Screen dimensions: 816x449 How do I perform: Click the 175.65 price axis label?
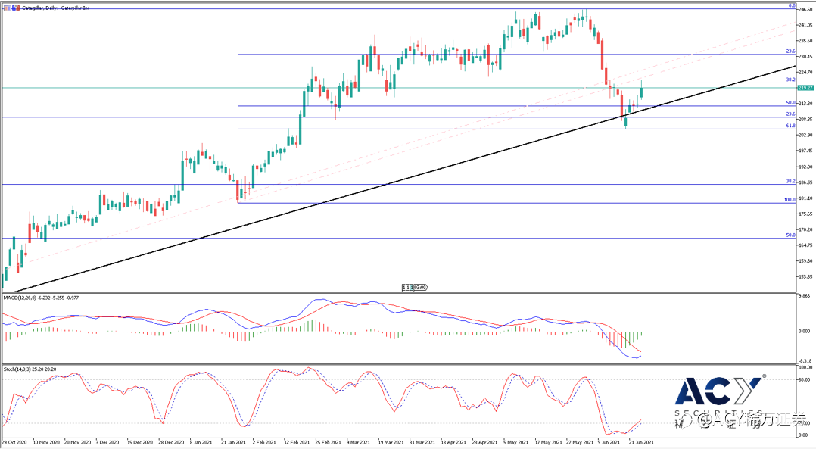(805, 214)
